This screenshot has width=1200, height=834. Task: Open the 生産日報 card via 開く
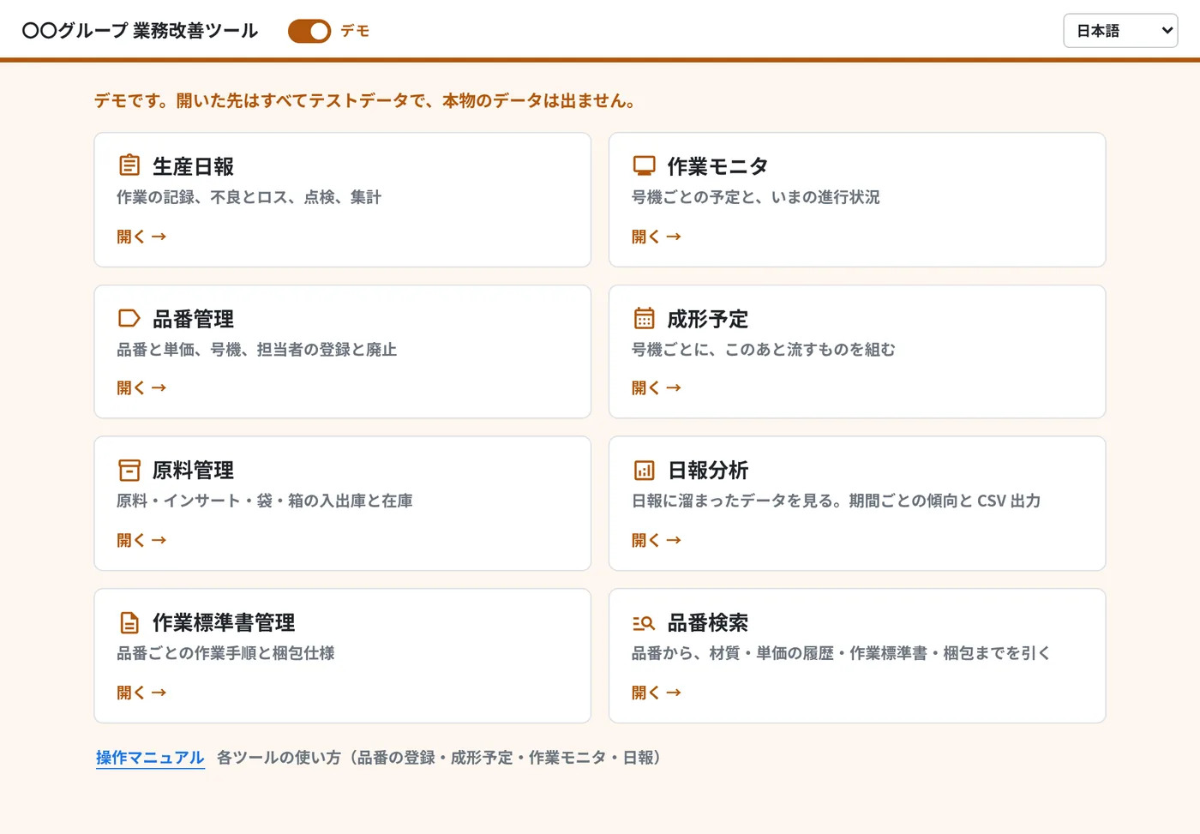pyautogui.click(x=141, y=237)
